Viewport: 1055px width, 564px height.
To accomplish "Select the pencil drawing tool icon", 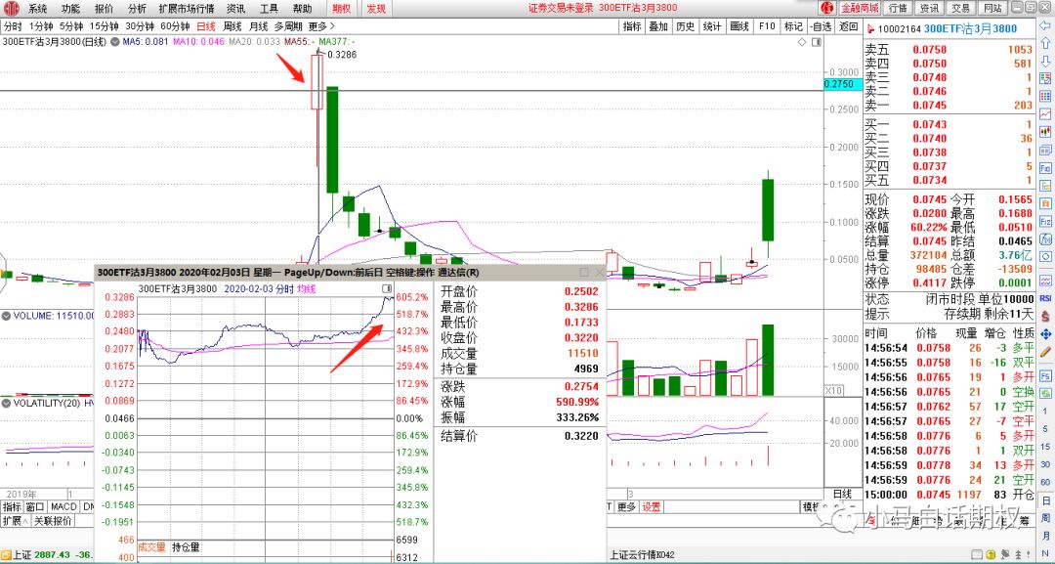I will (1045, 351).
